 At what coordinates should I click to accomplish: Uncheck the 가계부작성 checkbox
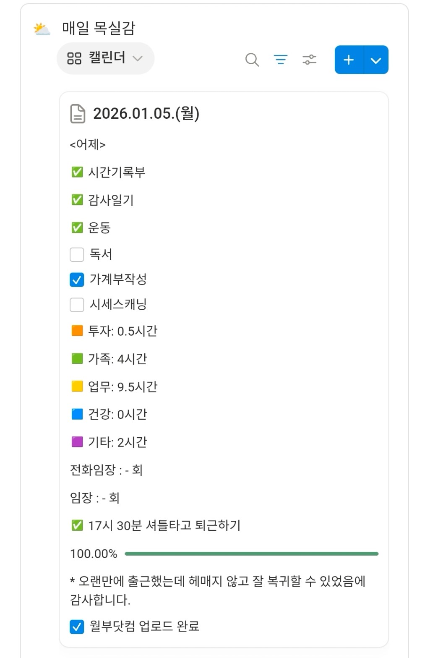point(77,279)
